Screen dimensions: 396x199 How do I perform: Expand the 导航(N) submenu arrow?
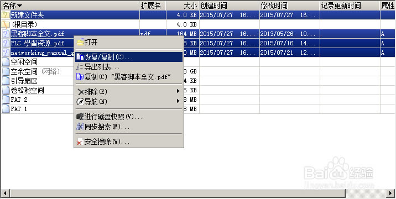[x=178, y=101]
